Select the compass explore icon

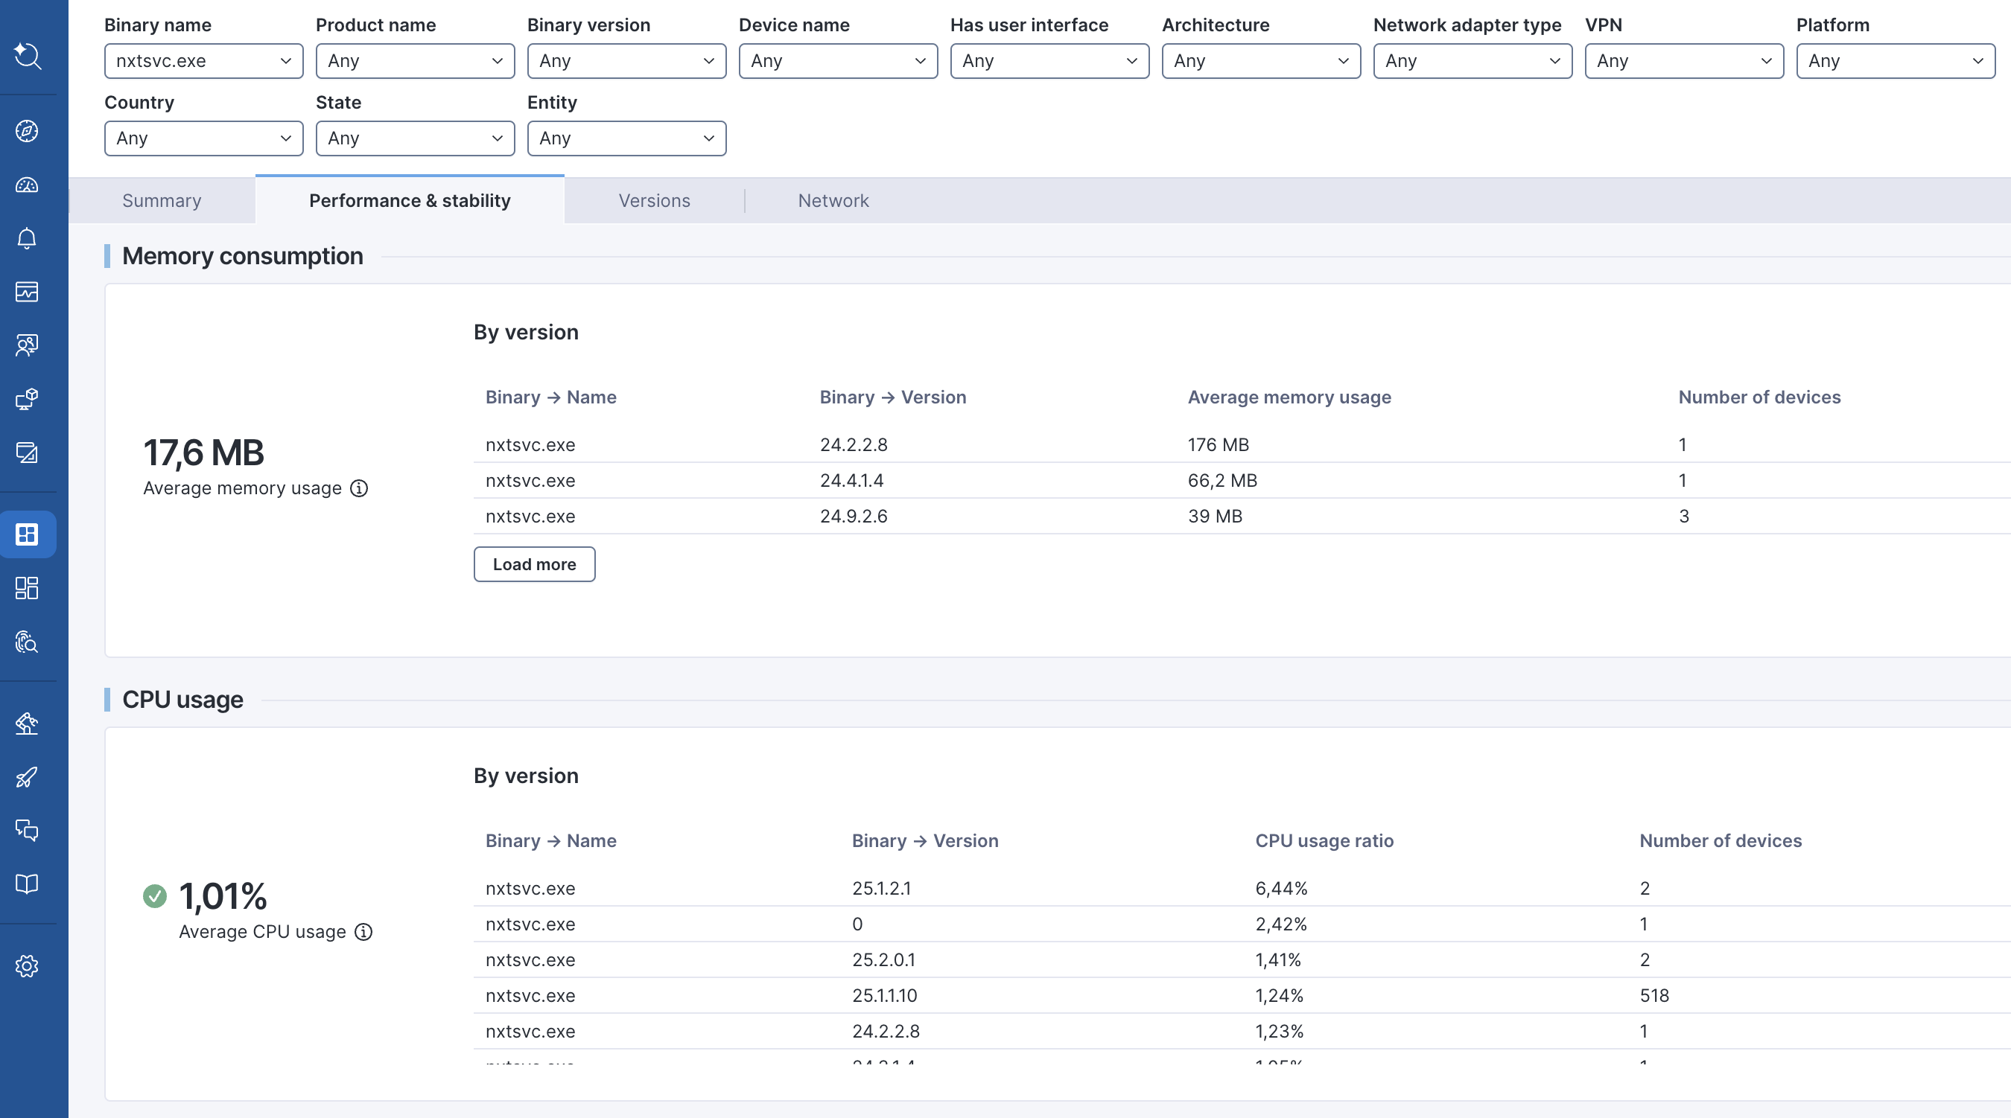pos(28,131)
